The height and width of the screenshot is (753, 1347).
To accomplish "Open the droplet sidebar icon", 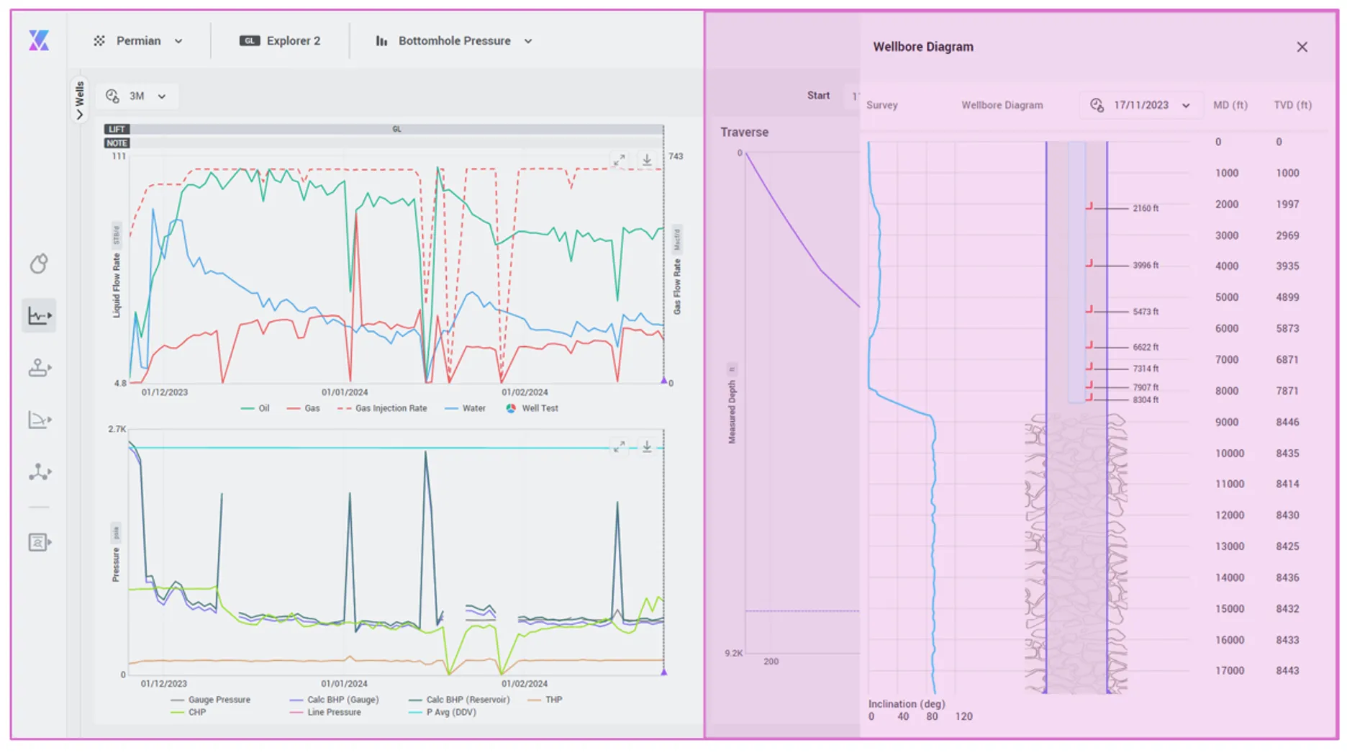I will 39,264.
